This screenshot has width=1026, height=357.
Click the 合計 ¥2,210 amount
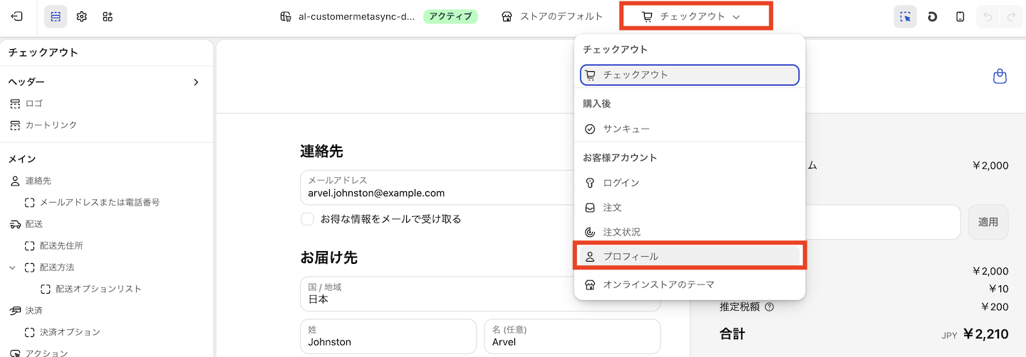(986, 334)
